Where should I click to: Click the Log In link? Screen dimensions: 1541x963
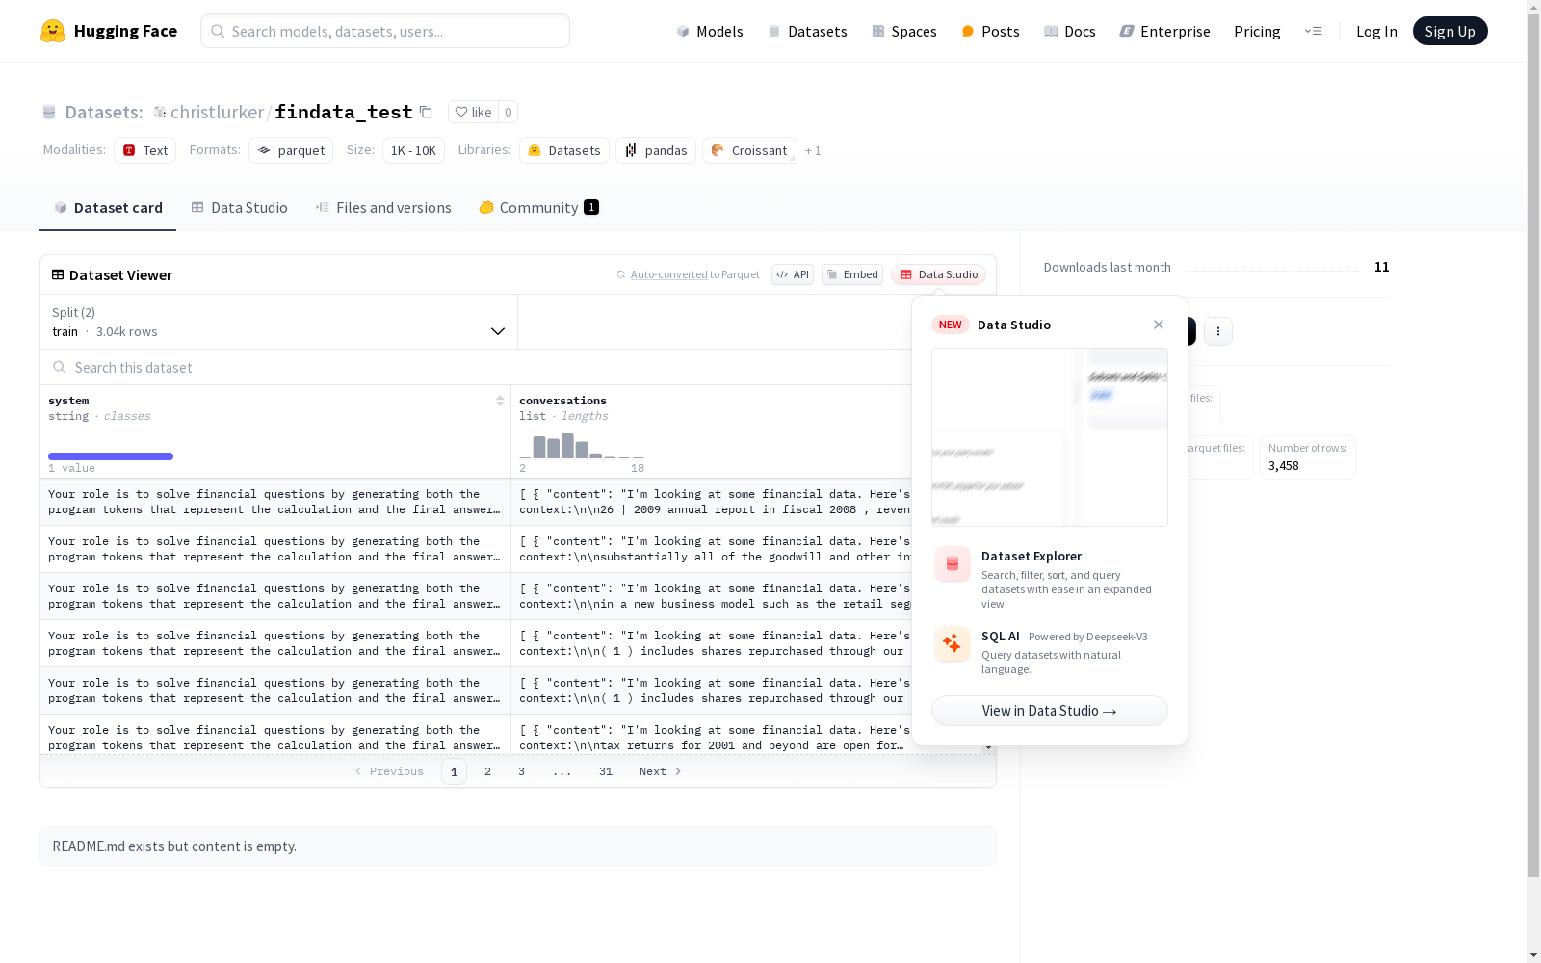tap(1376, 31)
